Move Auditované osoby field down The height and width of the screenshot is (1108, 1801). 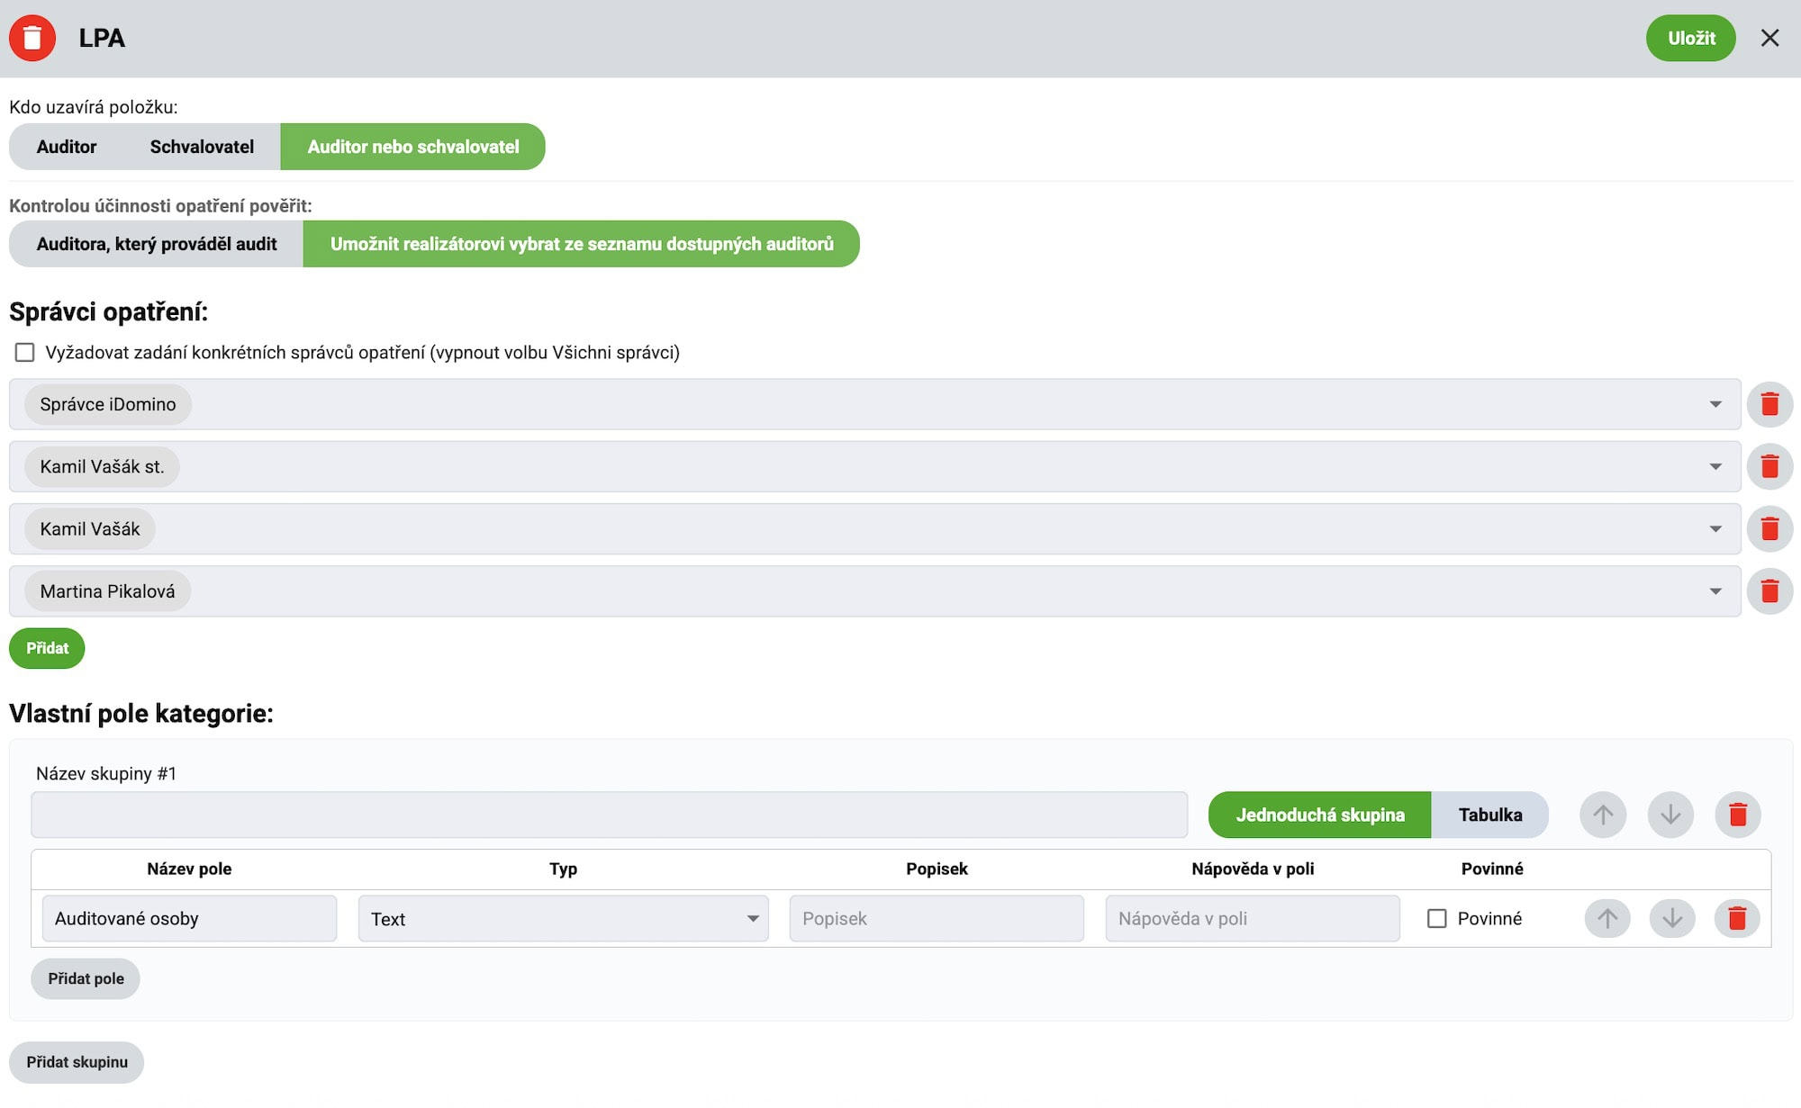click(x=1671, y=918)
